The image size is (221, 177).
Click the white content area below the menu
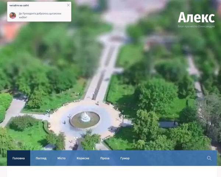tap(112, 171)
